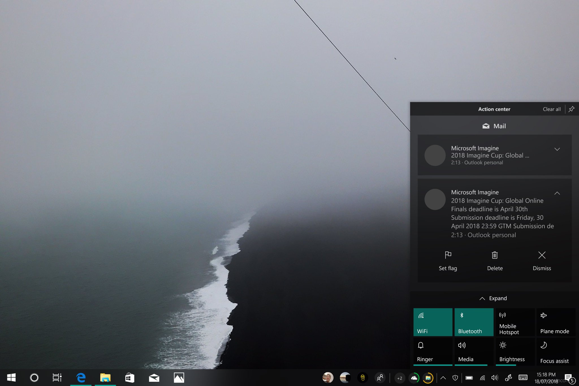Set flag on the email

pos(448,261)
